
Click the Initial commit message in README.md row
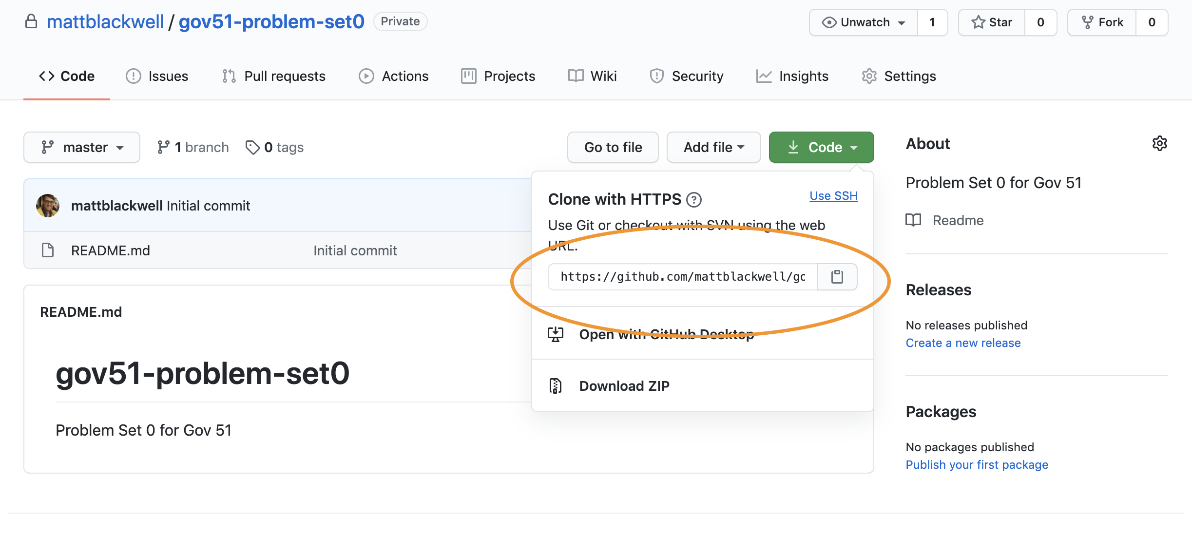point(355,250)
